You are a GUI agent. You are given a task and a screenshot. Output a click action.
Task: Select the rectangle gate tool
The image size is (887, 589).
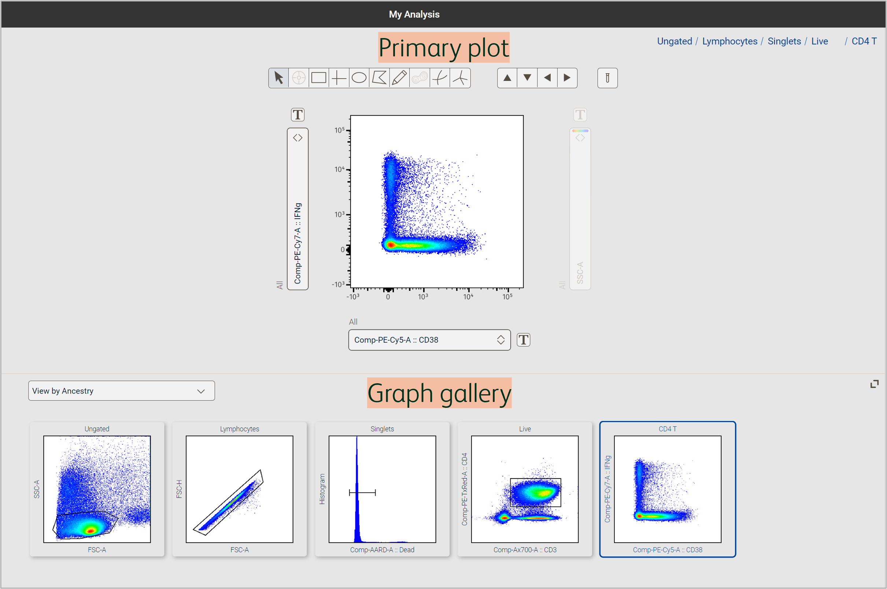point(318,78)
